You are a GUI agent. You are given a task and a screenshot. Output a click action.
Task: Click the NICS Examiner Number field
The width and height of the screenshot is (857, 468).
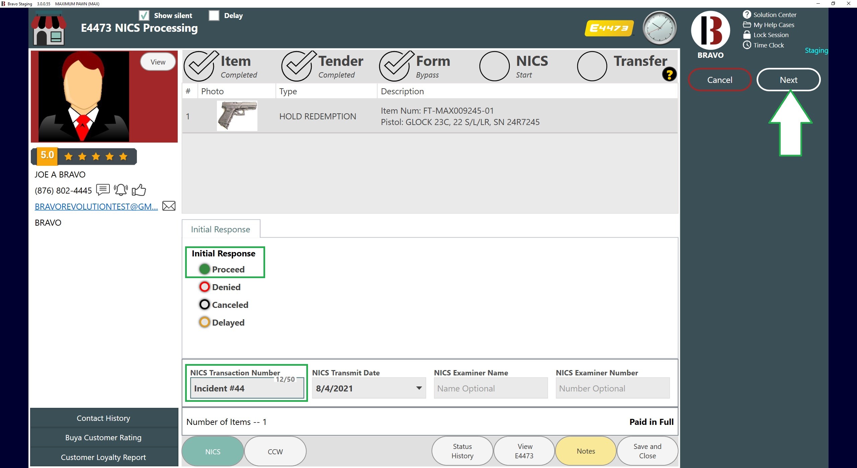(x=613, y=388)
